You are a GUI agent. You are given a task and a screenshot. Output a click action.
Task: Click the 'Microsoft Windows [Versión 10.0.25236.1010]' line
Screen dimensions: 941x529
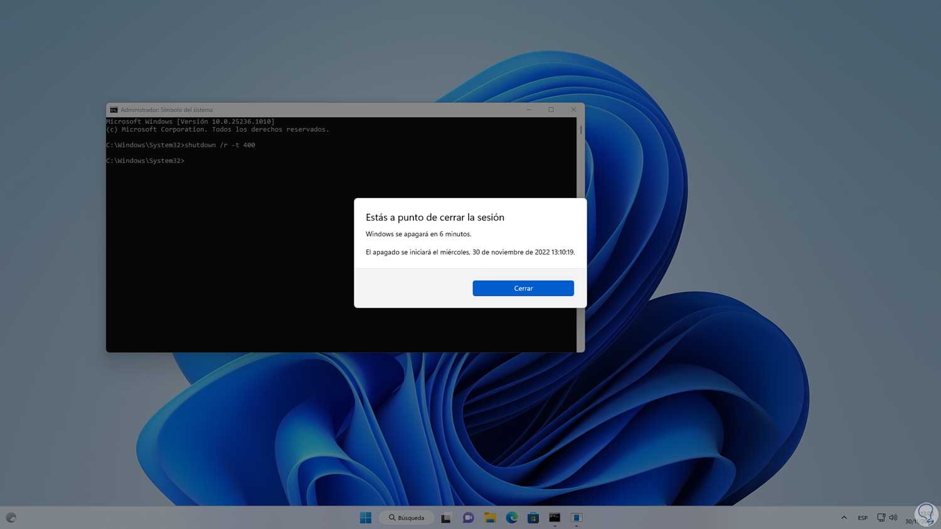tap(190, 122)
